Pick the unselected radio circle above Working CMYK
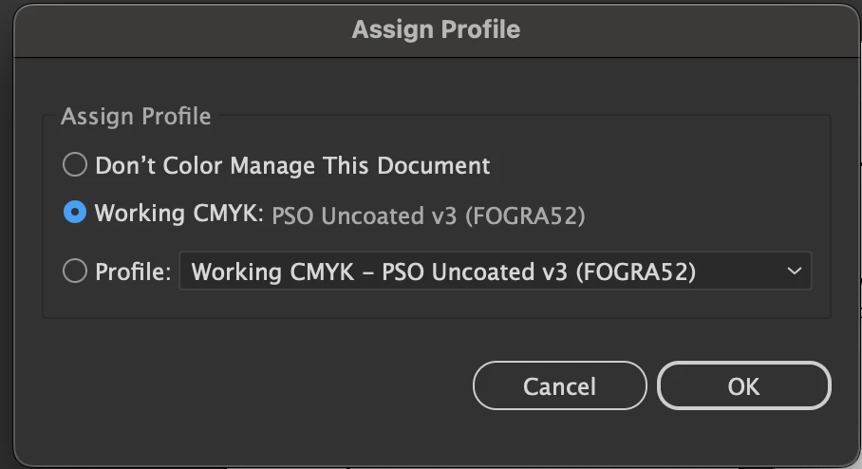The width and height of the screenshot is (862, 469). pyautogui.click(x=74, y=165)
